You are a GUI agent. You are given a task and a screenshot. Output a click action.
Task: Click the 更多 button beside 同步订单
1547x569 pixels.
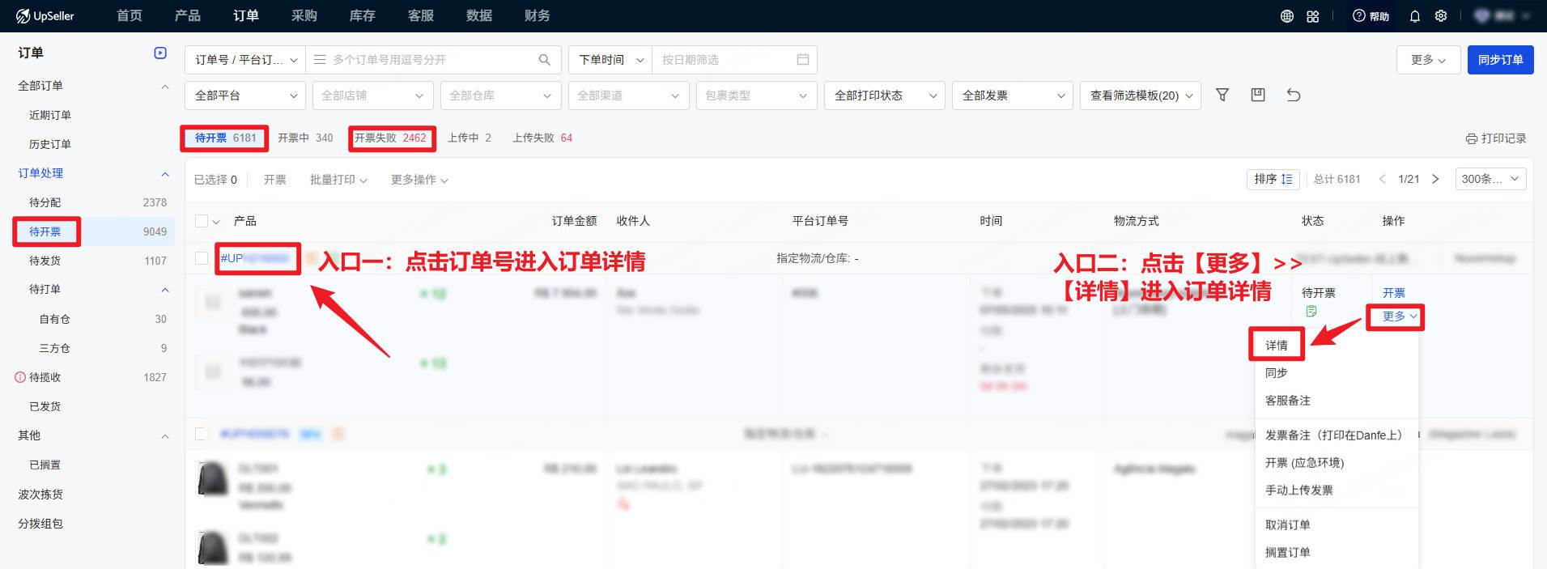[x=1429, y=60]
